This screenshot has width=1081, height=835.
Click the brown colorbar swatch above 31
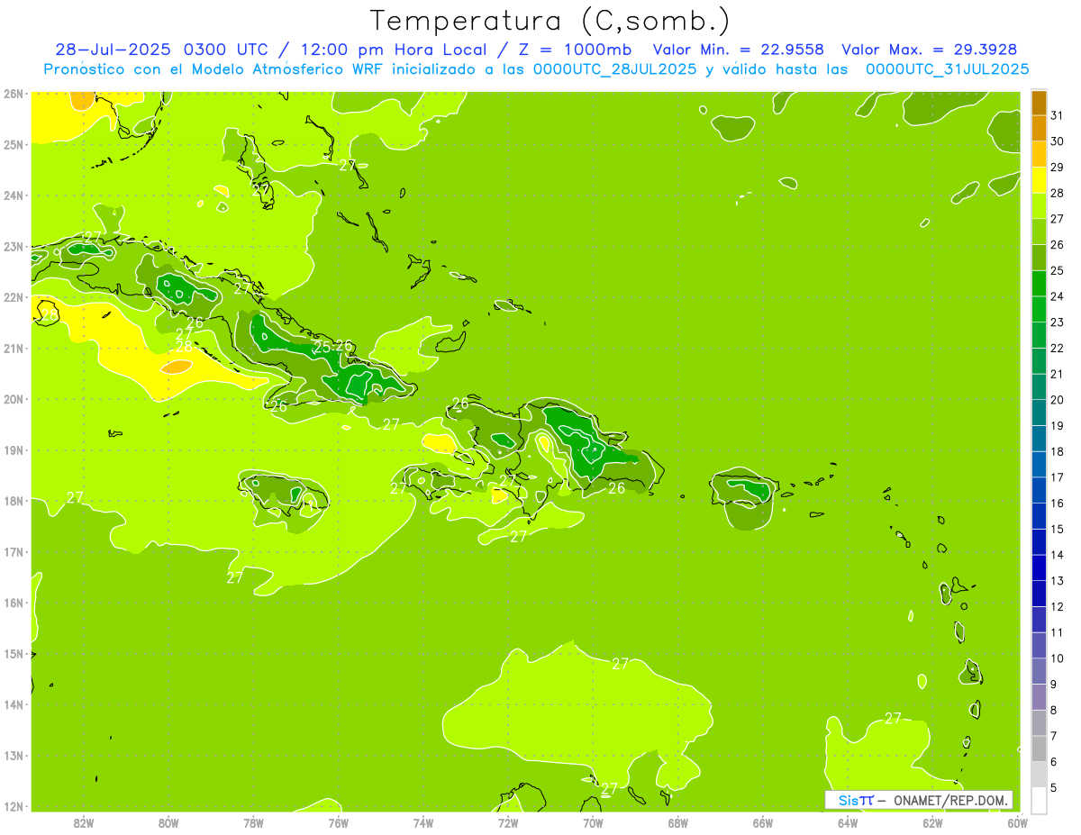(1040, 103)
